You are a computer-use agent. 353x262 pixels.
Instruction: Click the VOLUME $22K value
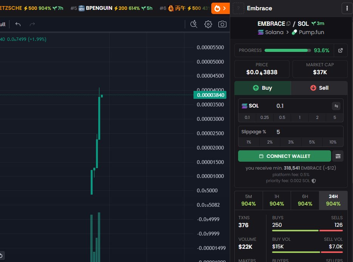pos(245,247)
